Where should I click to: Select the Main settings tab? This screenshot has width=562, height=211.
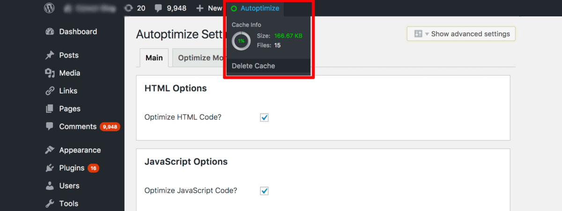tap(154, 58)
